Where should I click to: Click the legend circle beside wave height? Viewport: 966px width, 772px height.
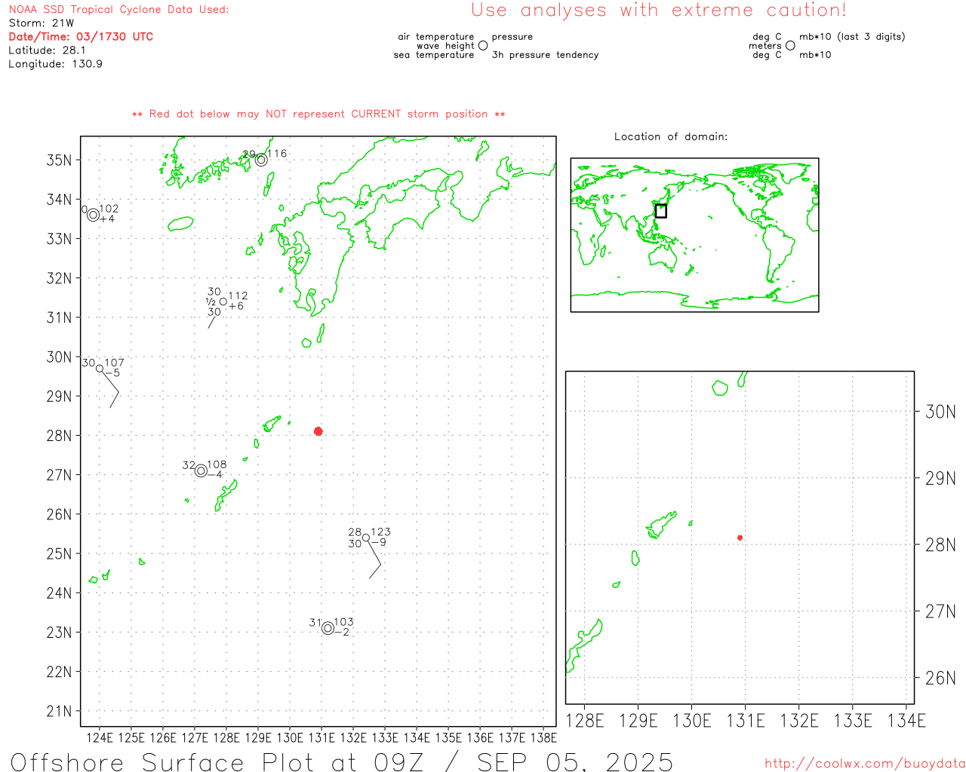pos(483,45)
